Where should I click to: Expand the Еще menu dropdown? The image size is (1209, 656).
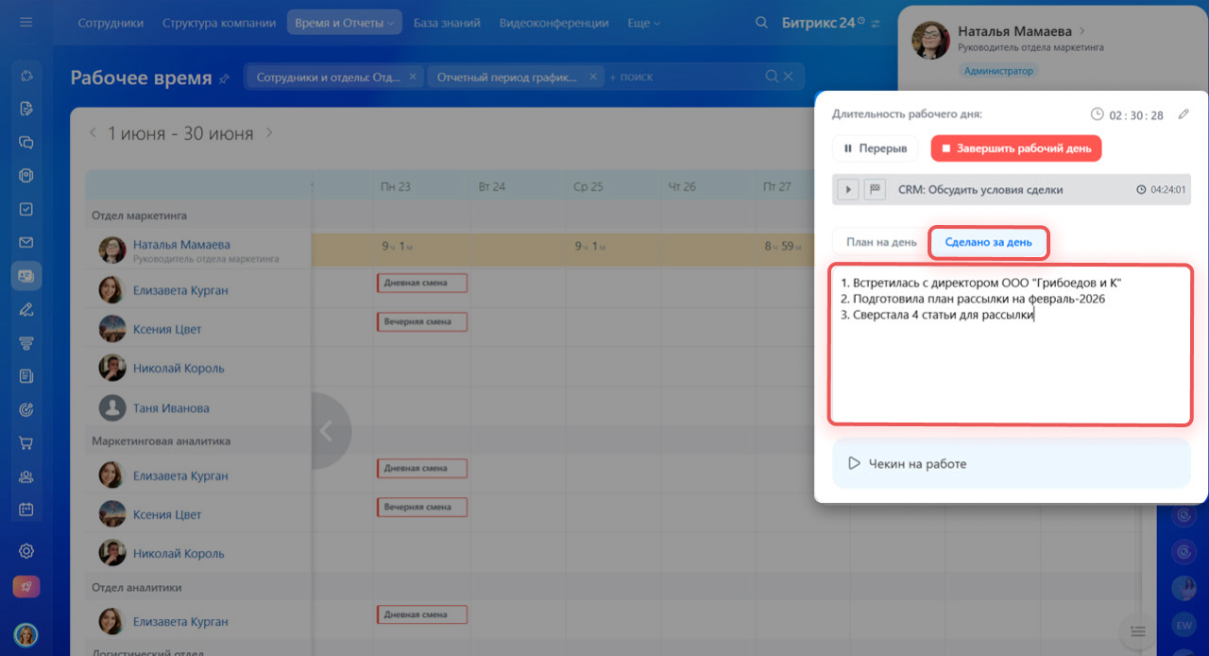(644, 23)
